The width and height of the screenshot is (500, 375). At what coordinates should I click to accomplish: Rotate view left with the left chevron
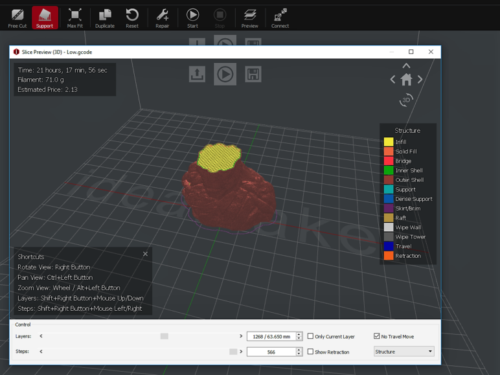(393, 80)
